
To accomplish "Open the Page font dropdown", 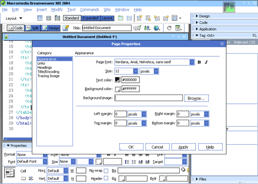I will 192,62.
